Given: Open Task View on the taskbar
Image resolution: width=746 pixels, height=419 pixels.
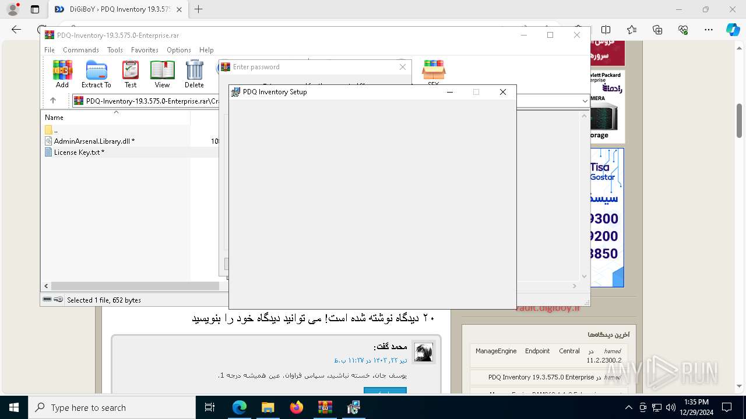Looking at the screenshot, I should pyautogui.click(x=210, y=407).
